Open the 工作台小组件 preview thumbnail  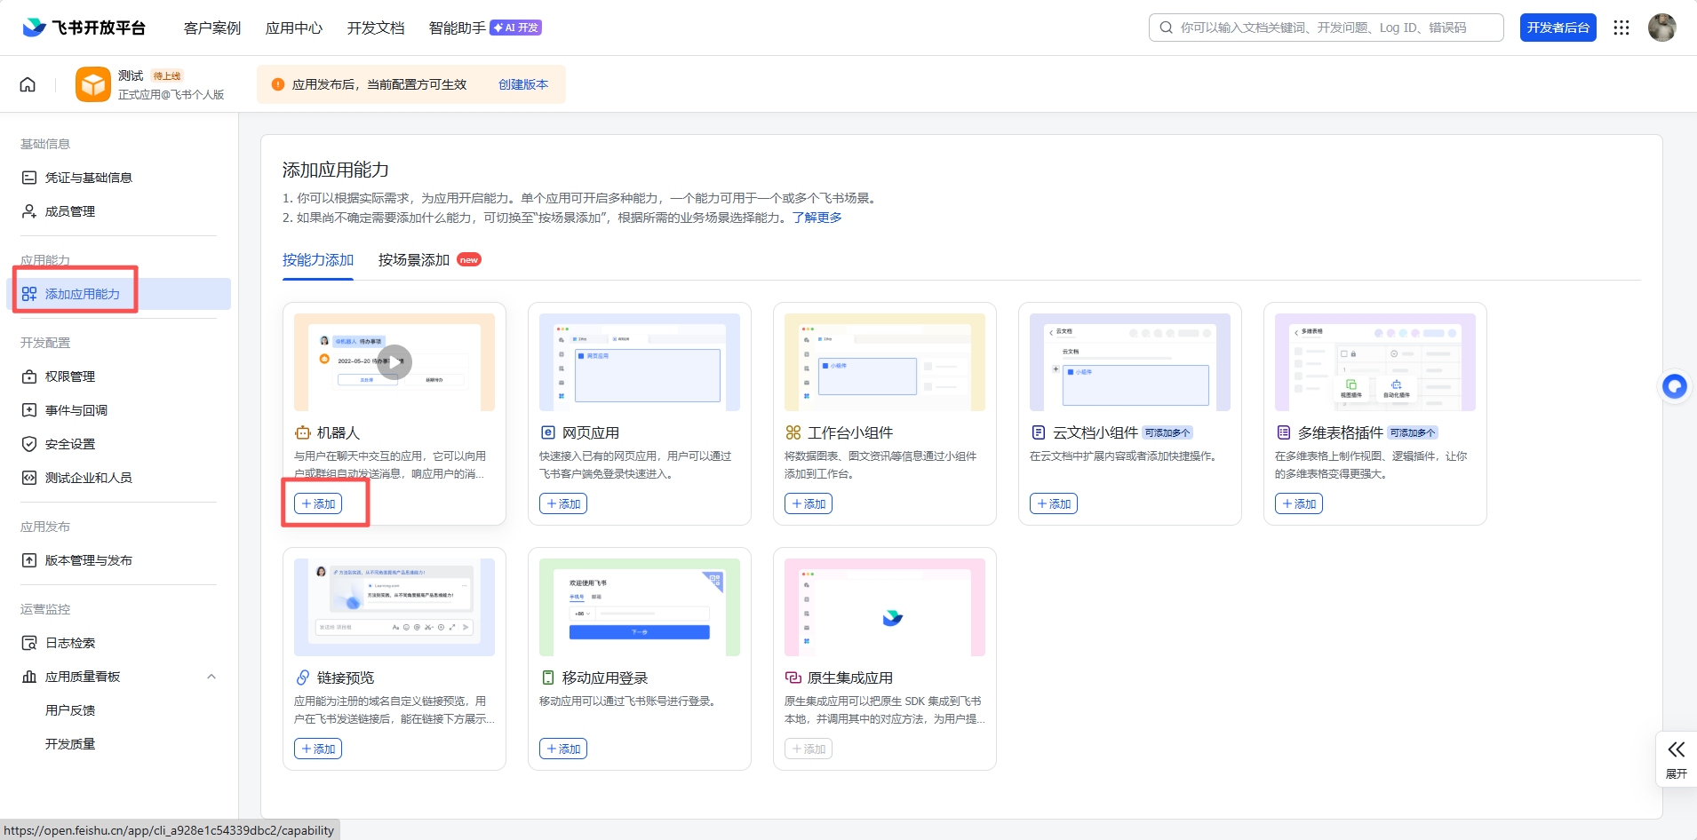pyautogui.click(x=885, y=362)
